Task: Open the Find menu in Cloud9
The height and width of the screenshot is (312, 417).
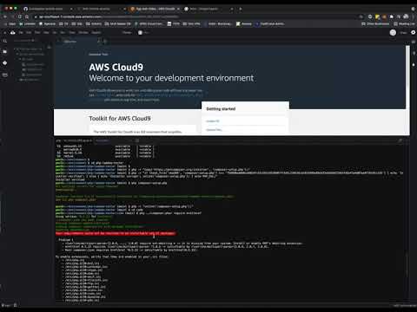Action: [x=37, y=33]
